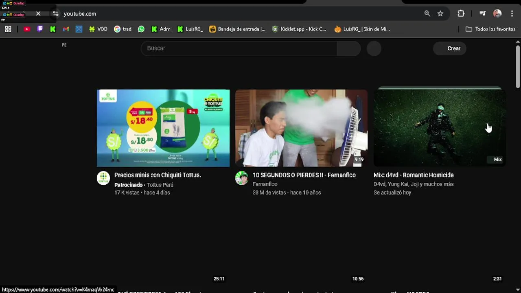
Task: Click the 'Fernanfloo' channel name under the video
Action: click(x=265, y=184)
